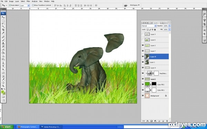Viewport: 207px width, 129px height.
Task: Select the Eyedropper tool
Action: click(3, 79)
